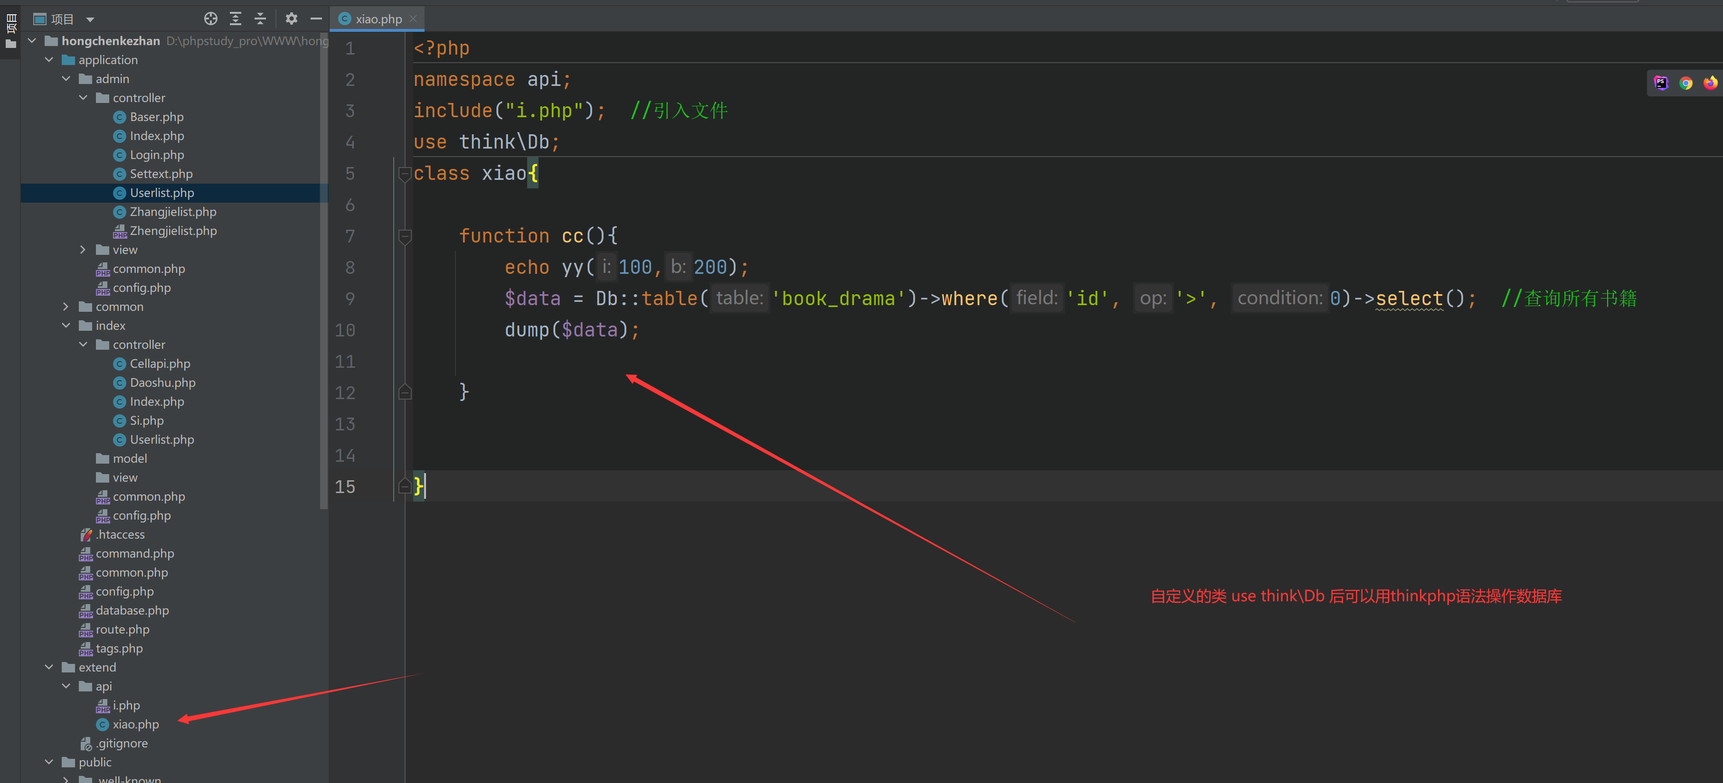Viewport: 1723px width, 783px height.
Task: Collapse the api folder
Action: tap(66, 686)
